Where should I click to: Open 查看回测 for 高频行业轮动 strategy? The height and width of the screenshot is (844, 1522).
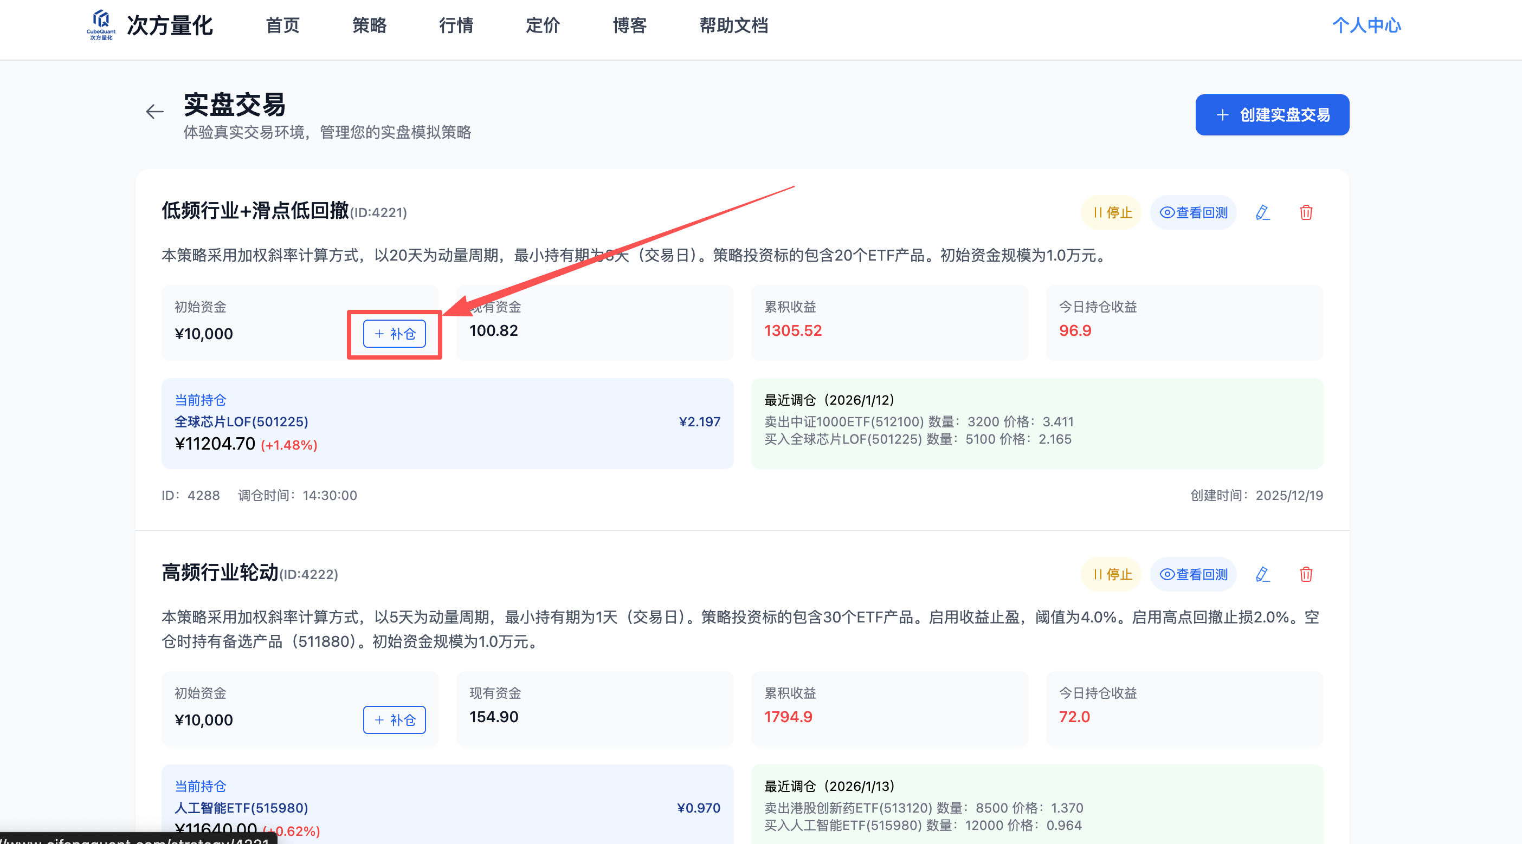pyautogui.click(x=1194, y=574)
